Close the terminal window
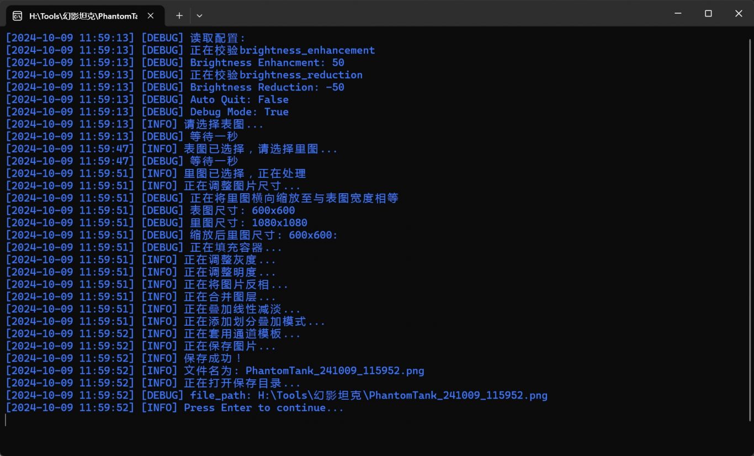The height and width of the screenshot is (456, 754). 739,13
